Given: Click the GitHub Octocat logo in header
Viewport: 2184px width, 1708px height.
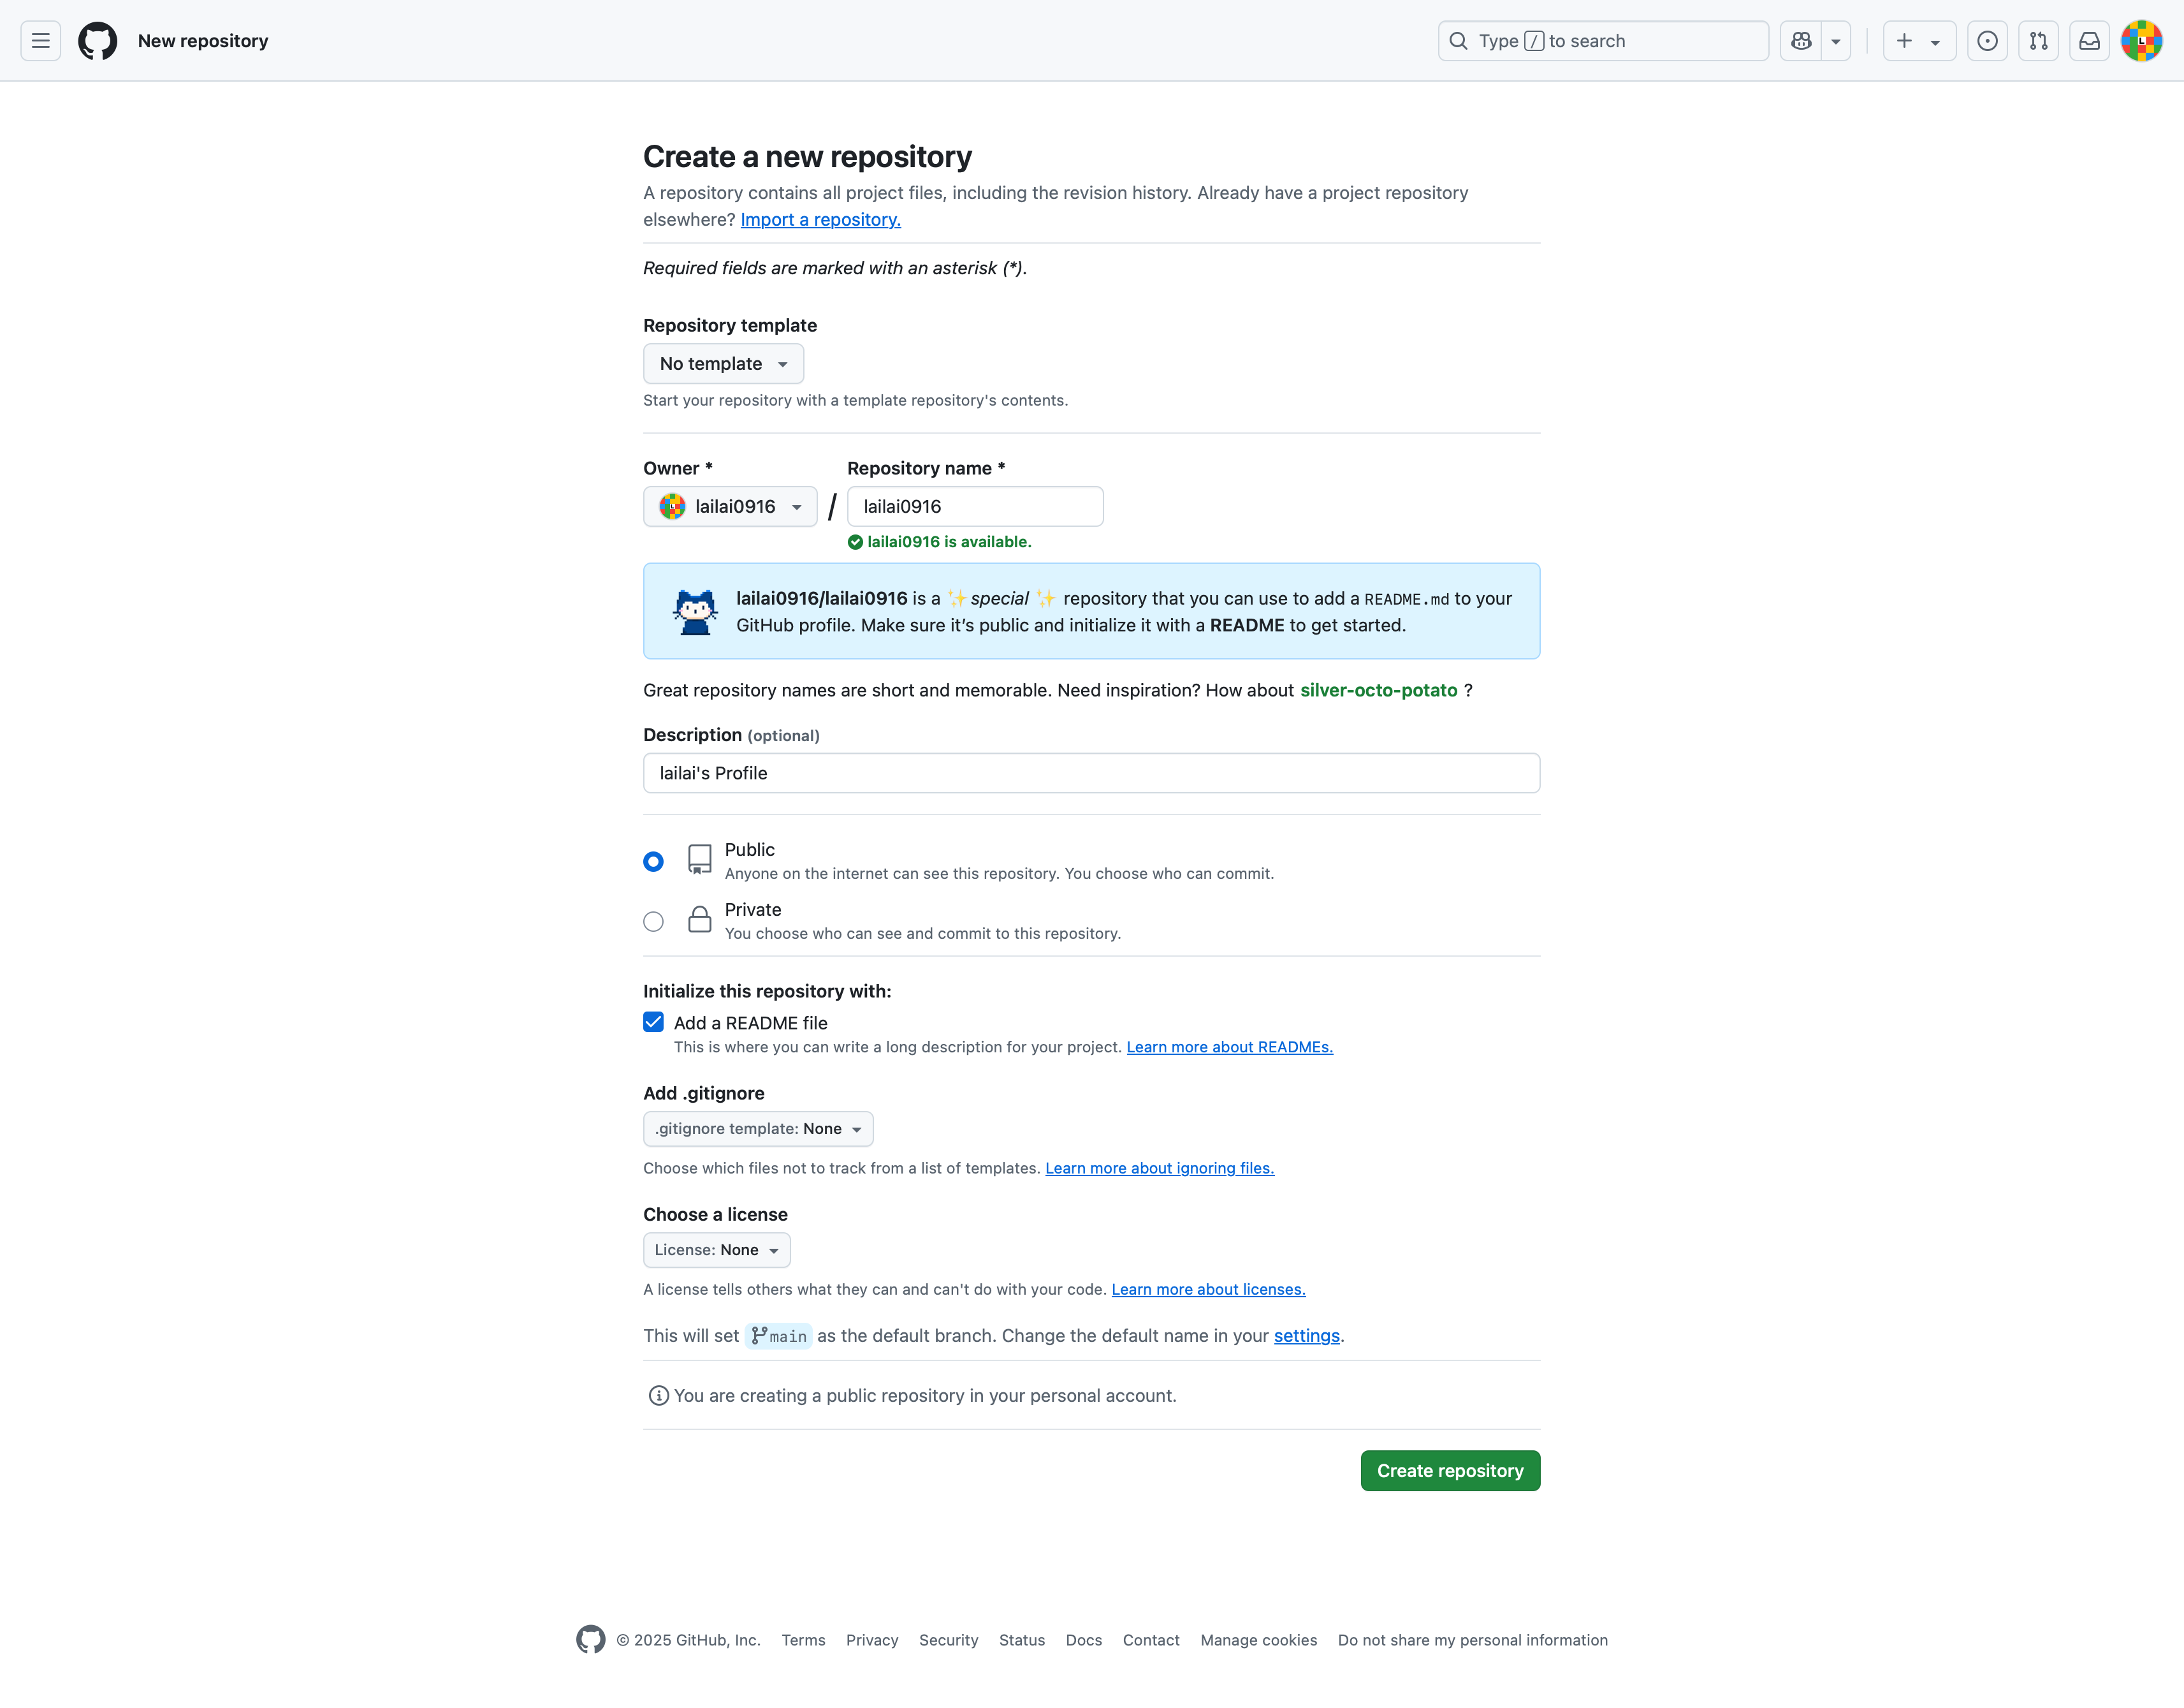Looking at the screenshot, I should 97,41.
